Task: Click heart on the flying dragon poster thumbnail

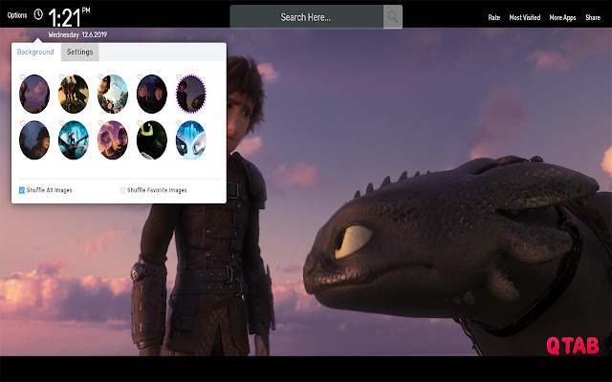Action: pos(100,77)
